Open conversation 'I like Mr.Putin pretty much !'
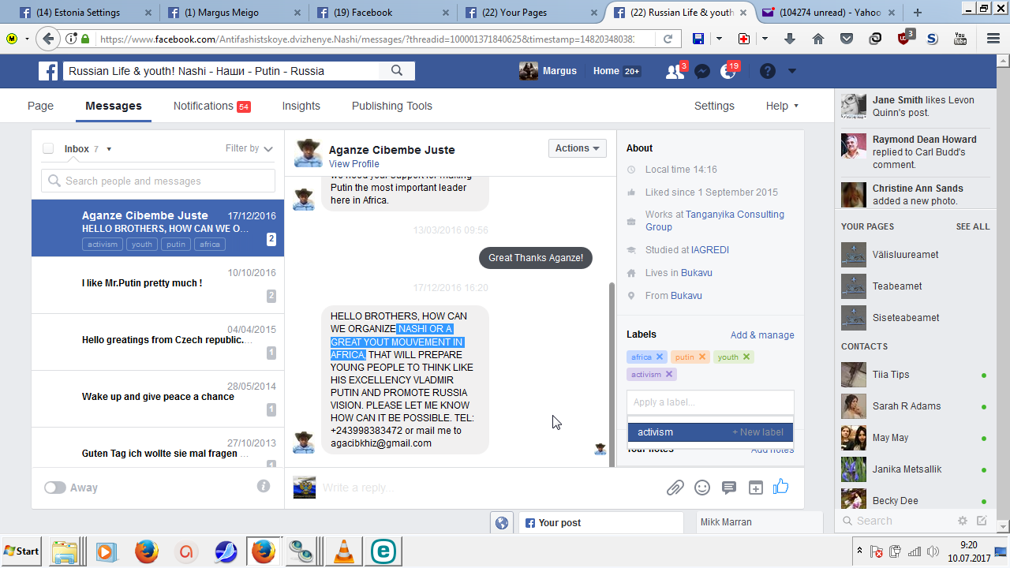The width and height of the screenshot is (1010, 568). (158, 284)
